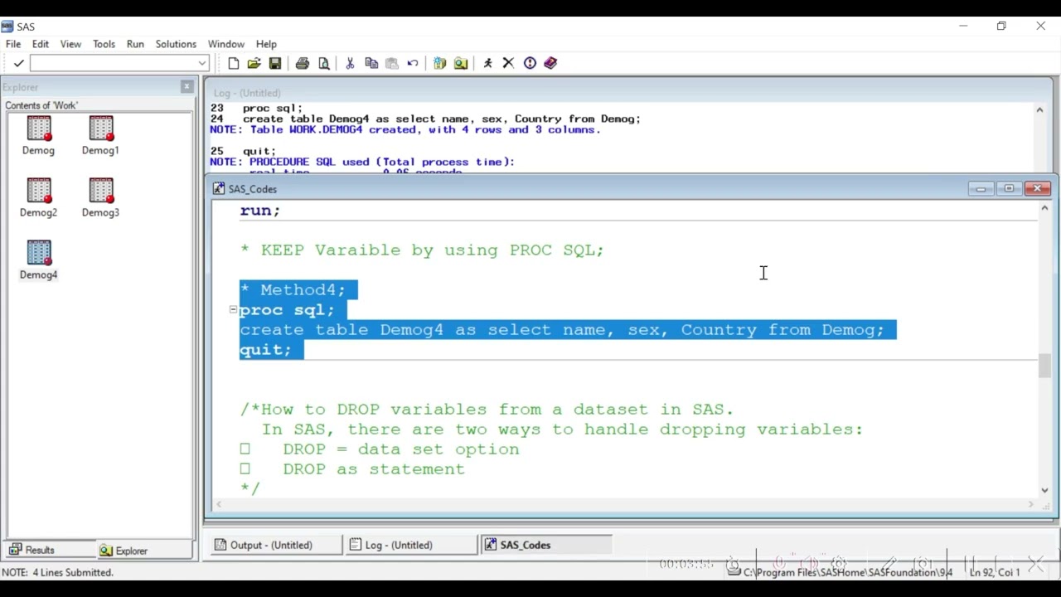Open the Solutions menu

pos(176,44)
